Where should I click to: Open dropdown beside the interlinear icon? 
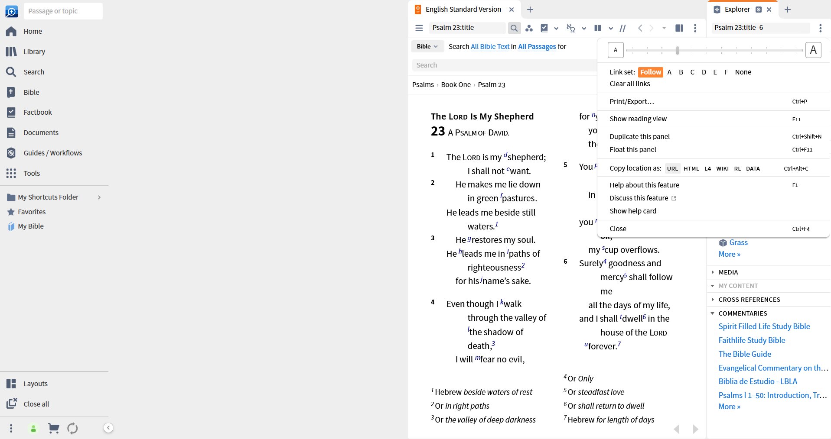(584, 29)
